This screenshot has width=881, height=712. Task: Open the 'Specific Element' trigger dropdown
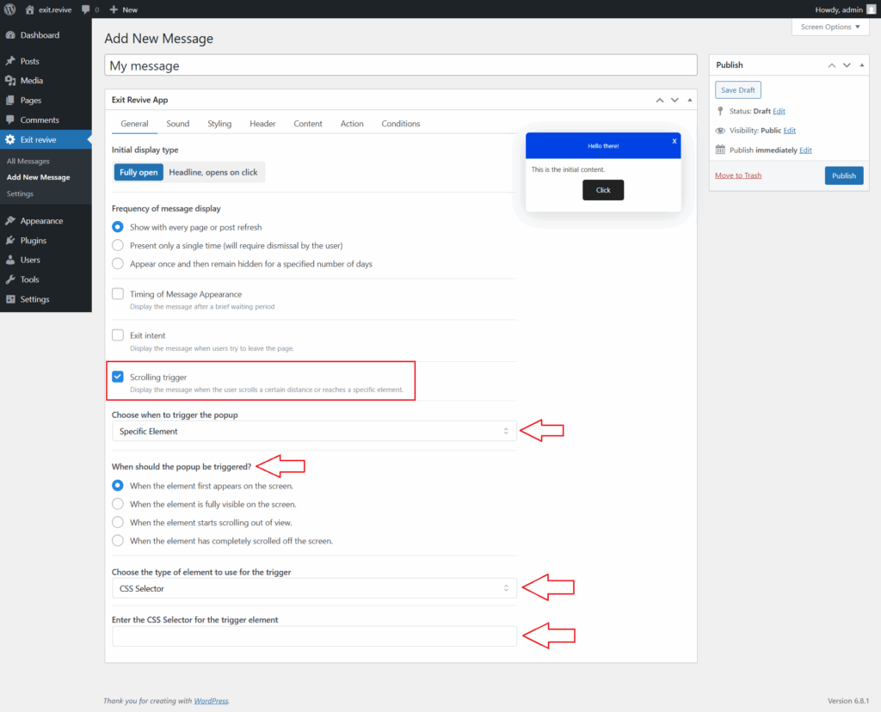pyautogui.click(x=314, y=431)
